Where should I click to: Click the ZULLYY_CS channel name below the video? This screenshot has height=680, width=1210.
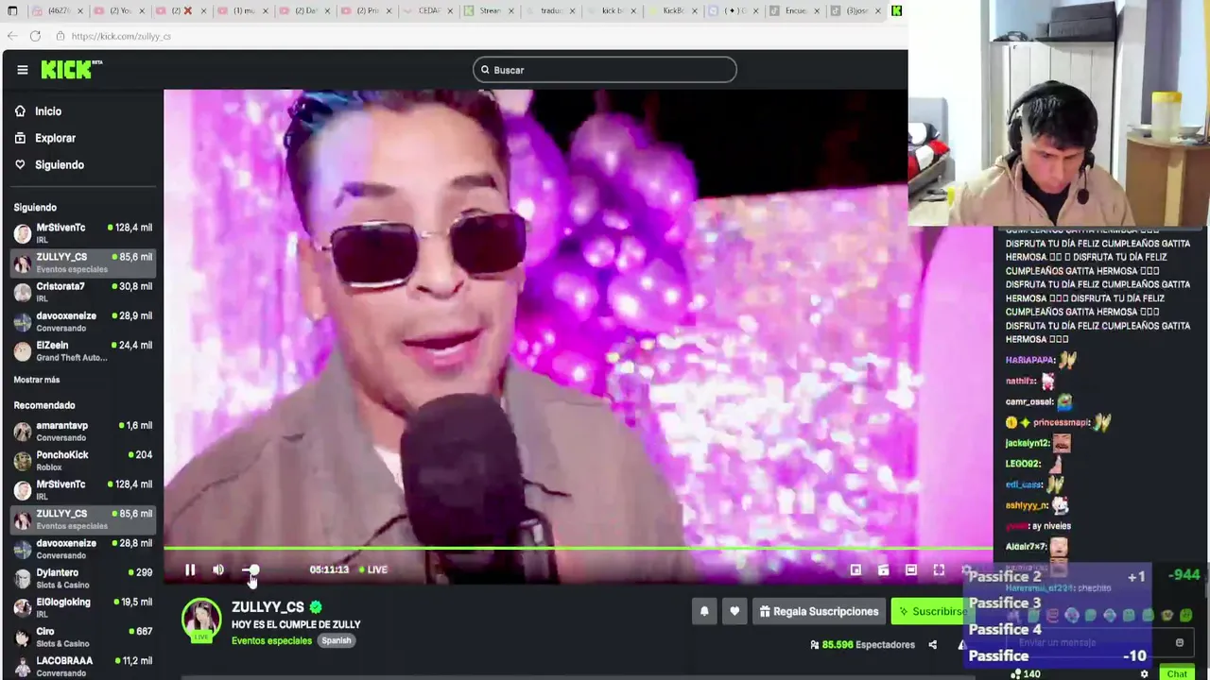[x=268, y=607]
